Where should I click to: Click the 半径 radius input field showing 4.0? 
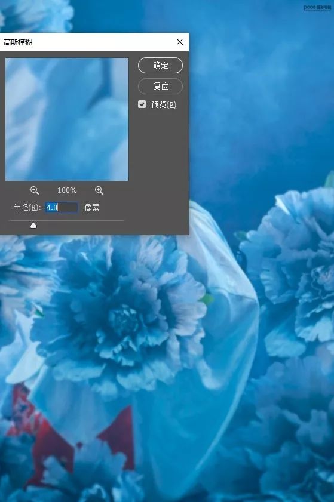point(61,208)
